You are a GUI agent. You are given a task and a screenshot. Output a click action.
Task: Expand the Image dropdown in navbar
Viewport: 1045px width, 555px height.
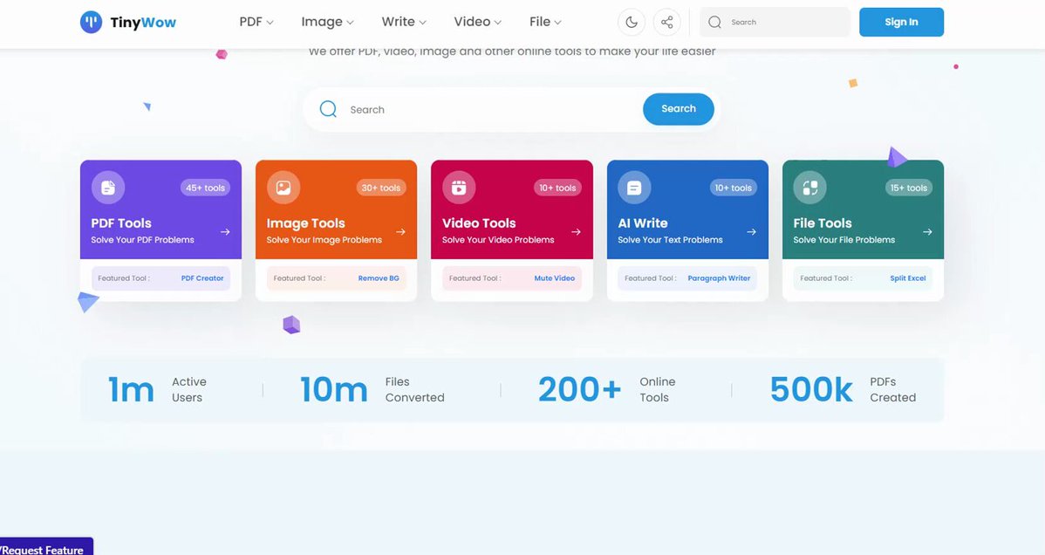[x=327, y=23]
